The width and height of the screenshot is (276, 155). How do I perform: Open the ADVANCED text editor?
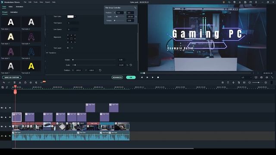click(117, 77)
